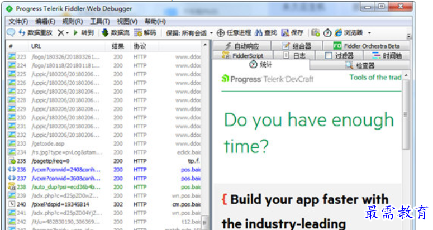The height and width of the screenshot is (230, 433).
Task: Click 浏览器 browser launch button
Action: tap(349, 33)
